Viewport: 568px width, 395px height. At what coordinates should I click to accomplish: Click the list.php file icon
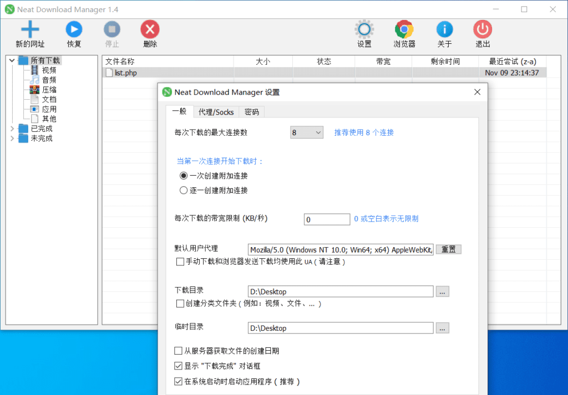(x=109, y=73)
